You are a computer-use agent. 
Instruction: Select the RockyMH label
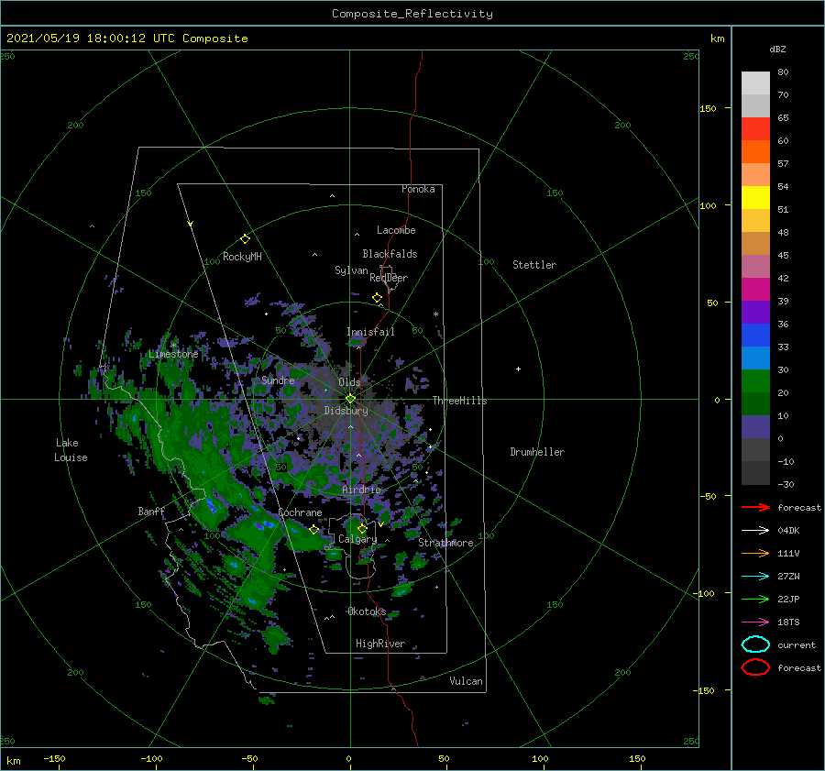pyautogui.click(x=242, y=257)
